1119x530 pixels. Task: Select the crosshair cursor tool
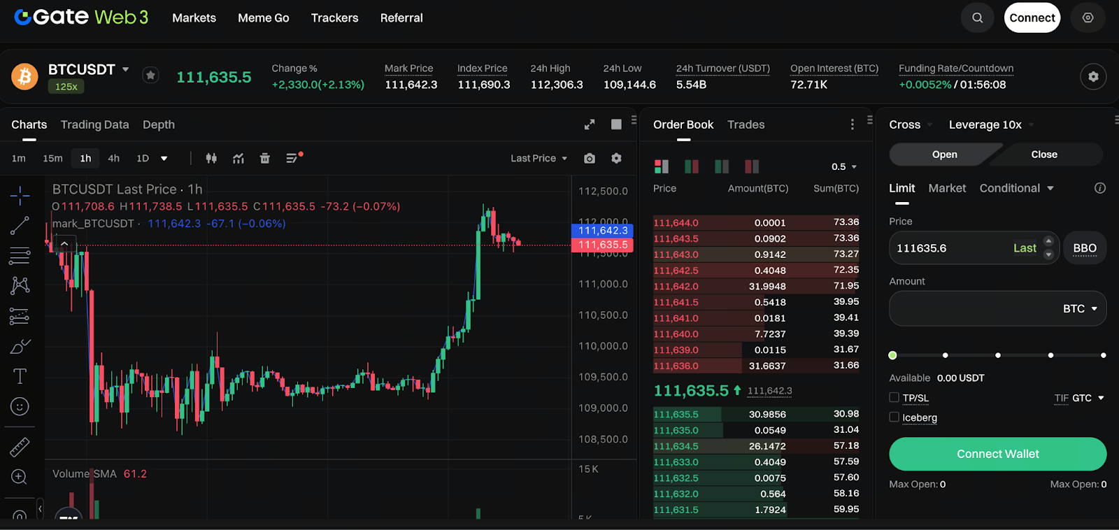(x=20, y=196)
